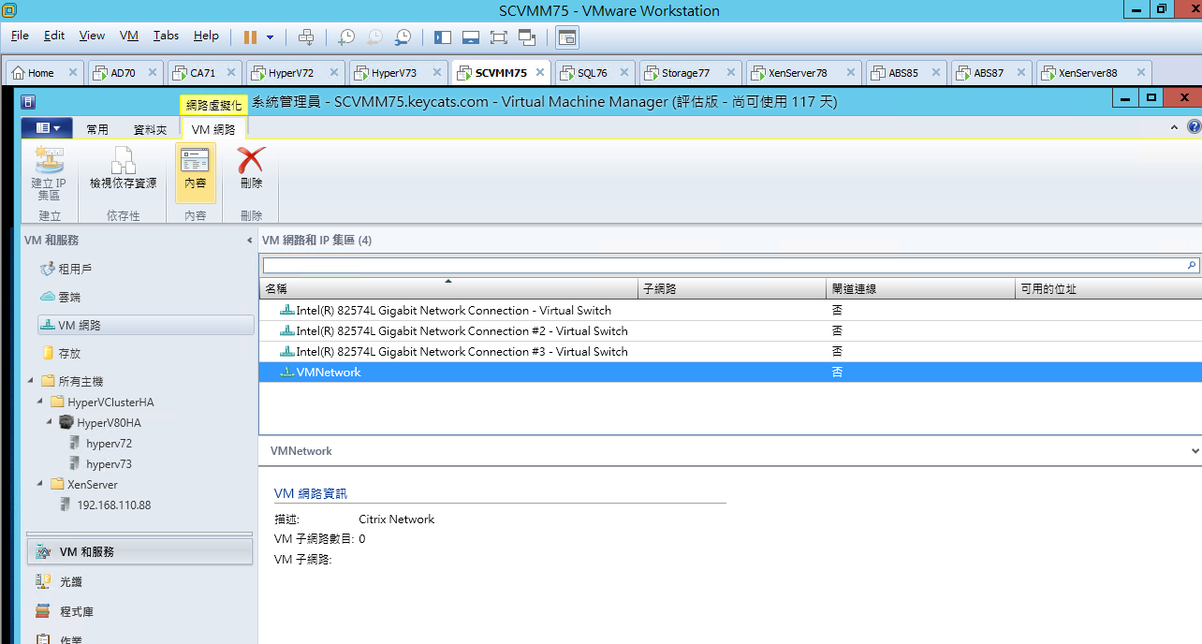Click inside the VM network search field

tap(724, 266)
